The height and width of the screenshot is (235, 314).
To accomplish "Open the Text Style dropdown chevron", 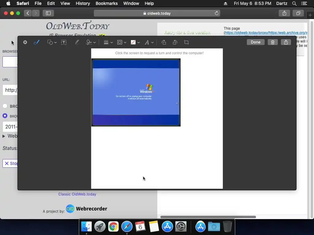I will click(152, 42).
